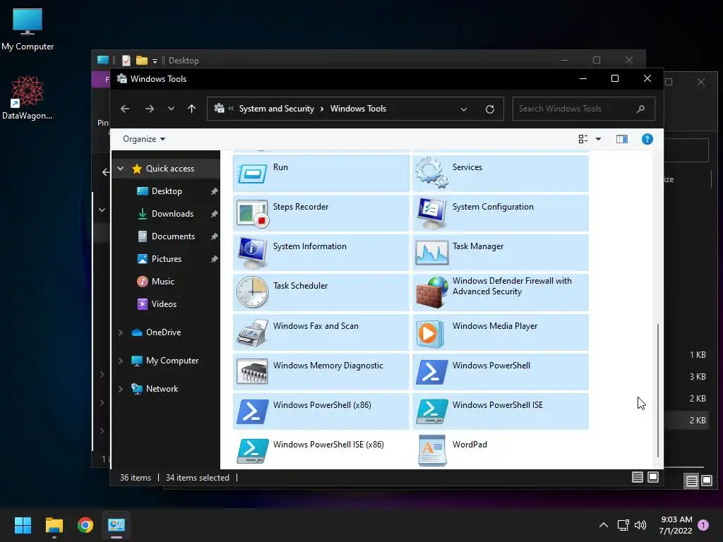Select the System Configuration icon

click(x=431, y=213)
